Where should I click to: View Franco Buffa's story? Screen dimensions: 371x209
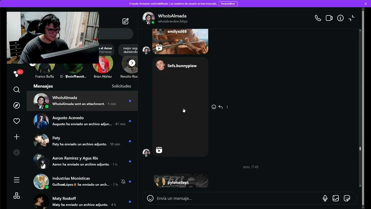click(x=45, y=69)
